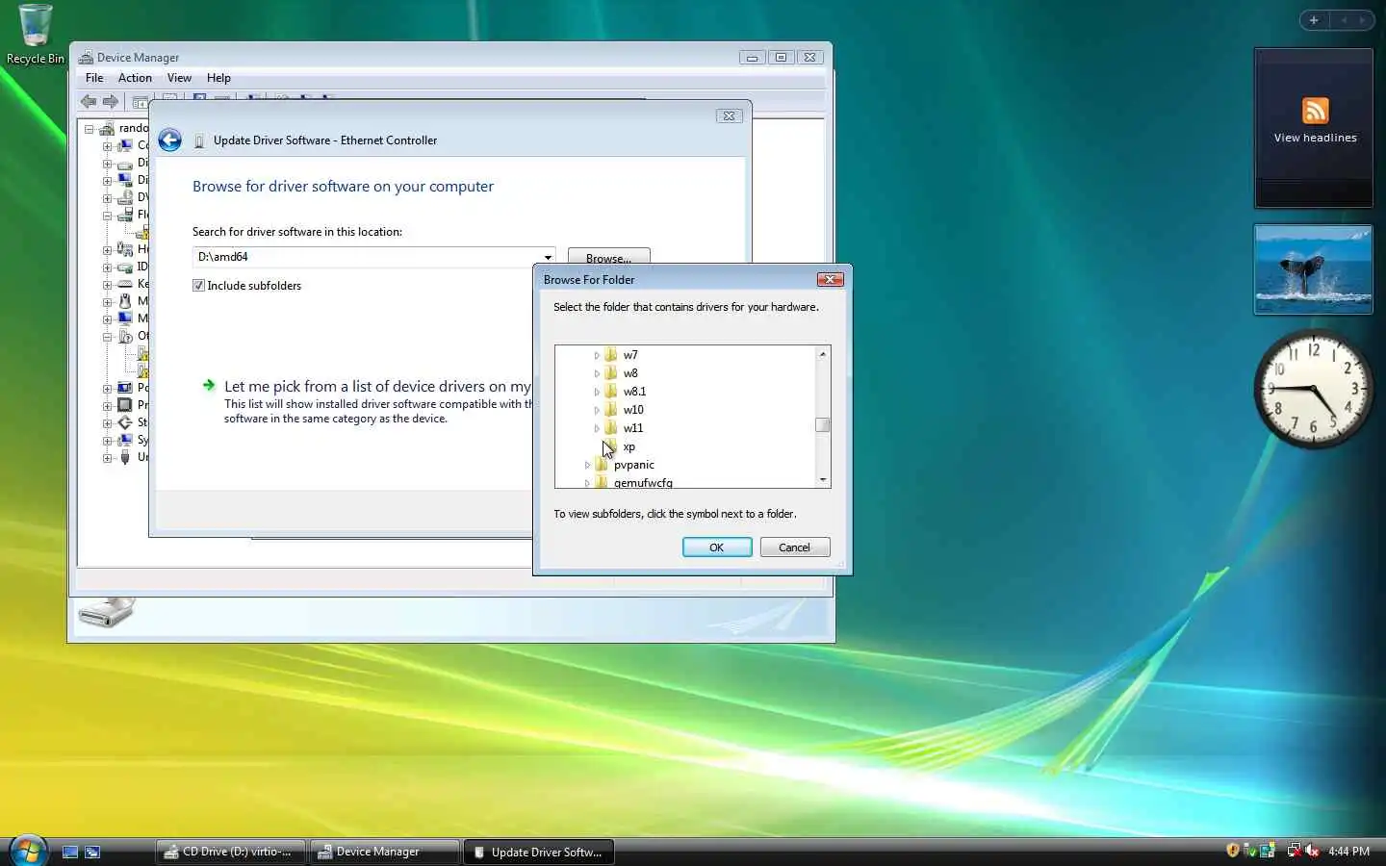Switch to CD Drive (D:) taskbar button
This screenshot has height=866, width=1386.
[230, 852]
